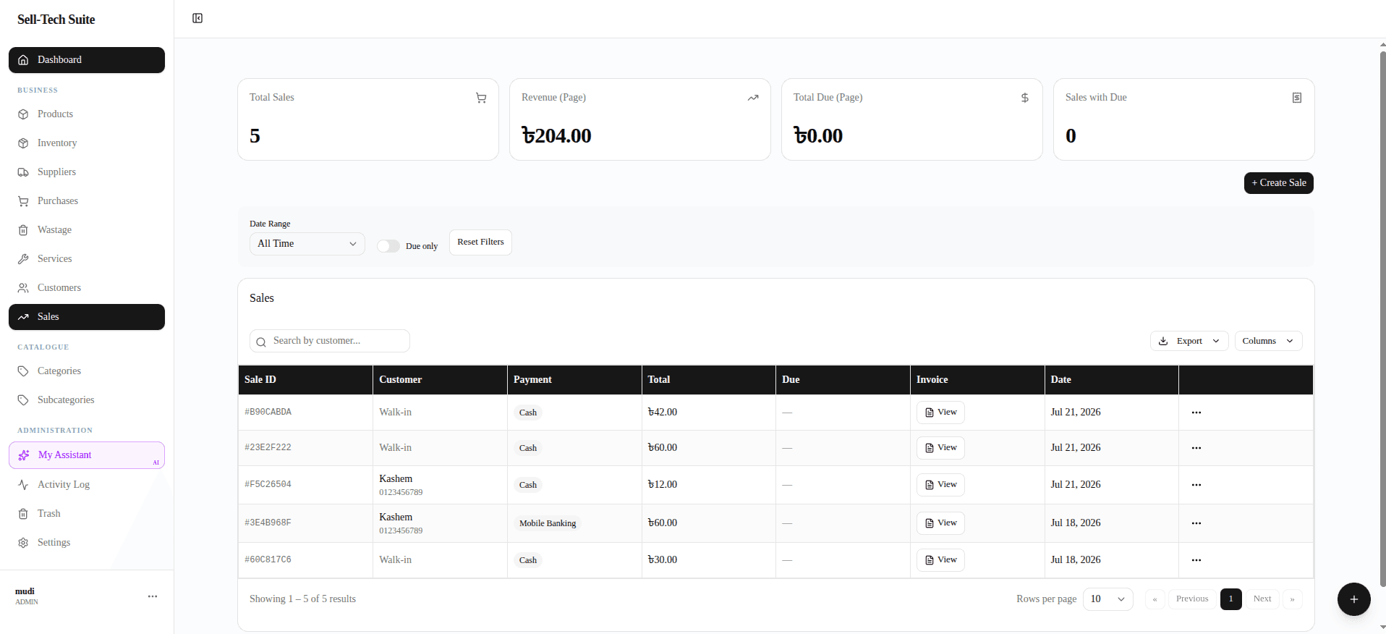Go to the first page of results
The height and width of the screenshot is (634, 1386).
pos(1155,599)
